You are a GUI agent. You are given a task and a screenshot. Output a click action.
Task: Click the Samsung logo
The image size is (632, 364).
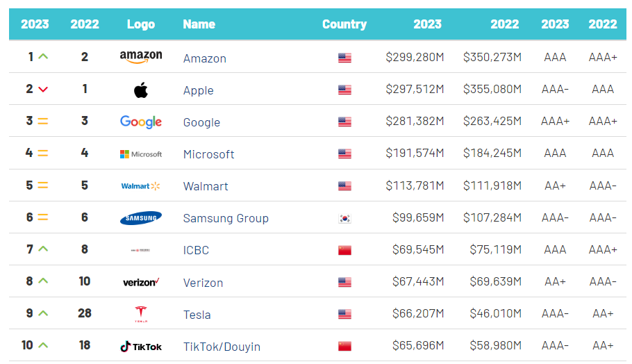pos(140,218)
